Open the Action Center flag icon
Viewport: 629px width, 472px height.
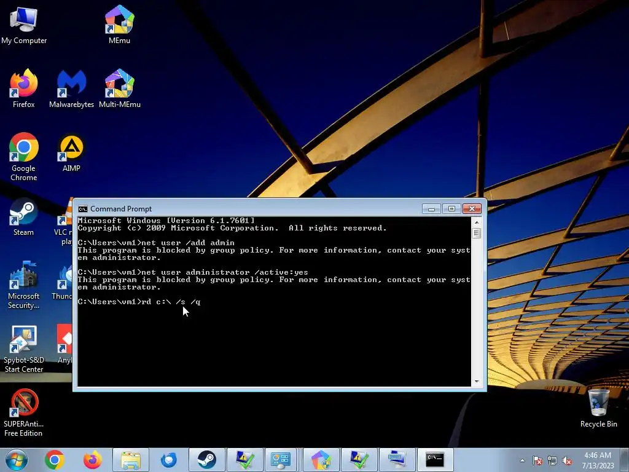point(537,460)
